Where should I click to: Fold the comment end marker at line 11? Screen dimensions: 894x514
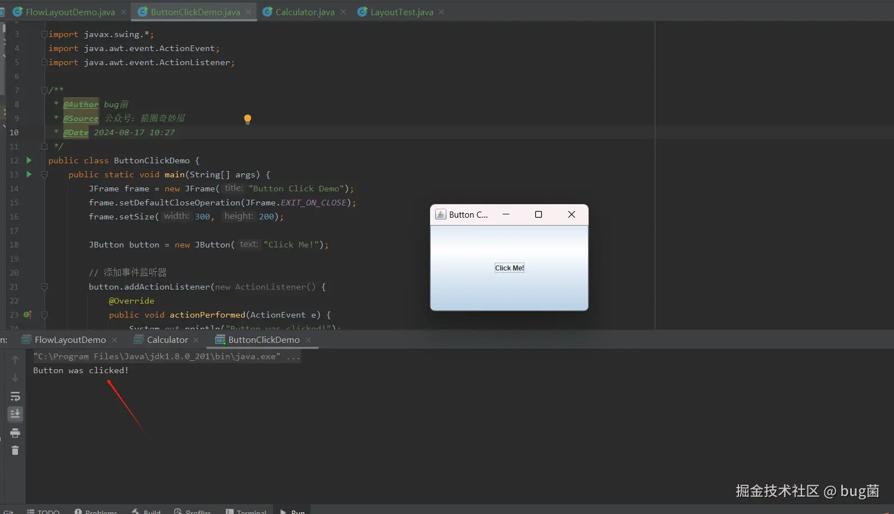(x=44, y=146)
